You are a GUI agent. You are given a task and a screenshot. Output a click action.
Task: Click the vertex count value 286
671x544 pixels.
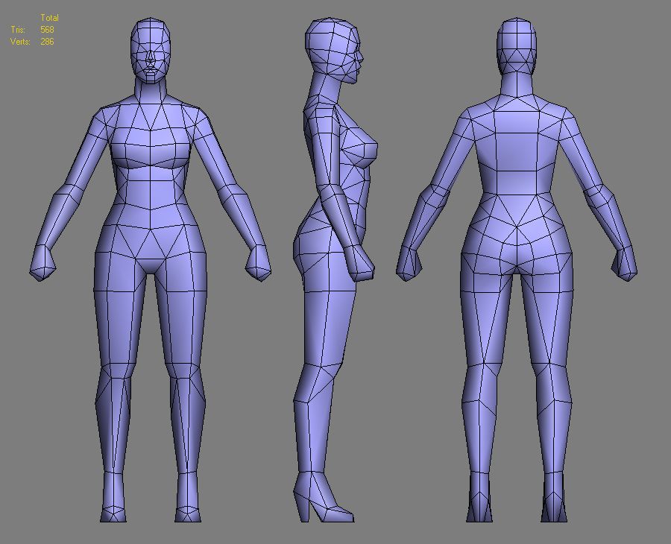click(x=47, y=42)
